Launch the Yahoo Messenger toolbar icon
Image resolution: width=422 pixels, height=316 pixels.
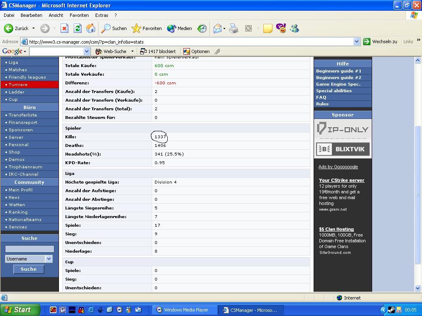tap(281, 28)
